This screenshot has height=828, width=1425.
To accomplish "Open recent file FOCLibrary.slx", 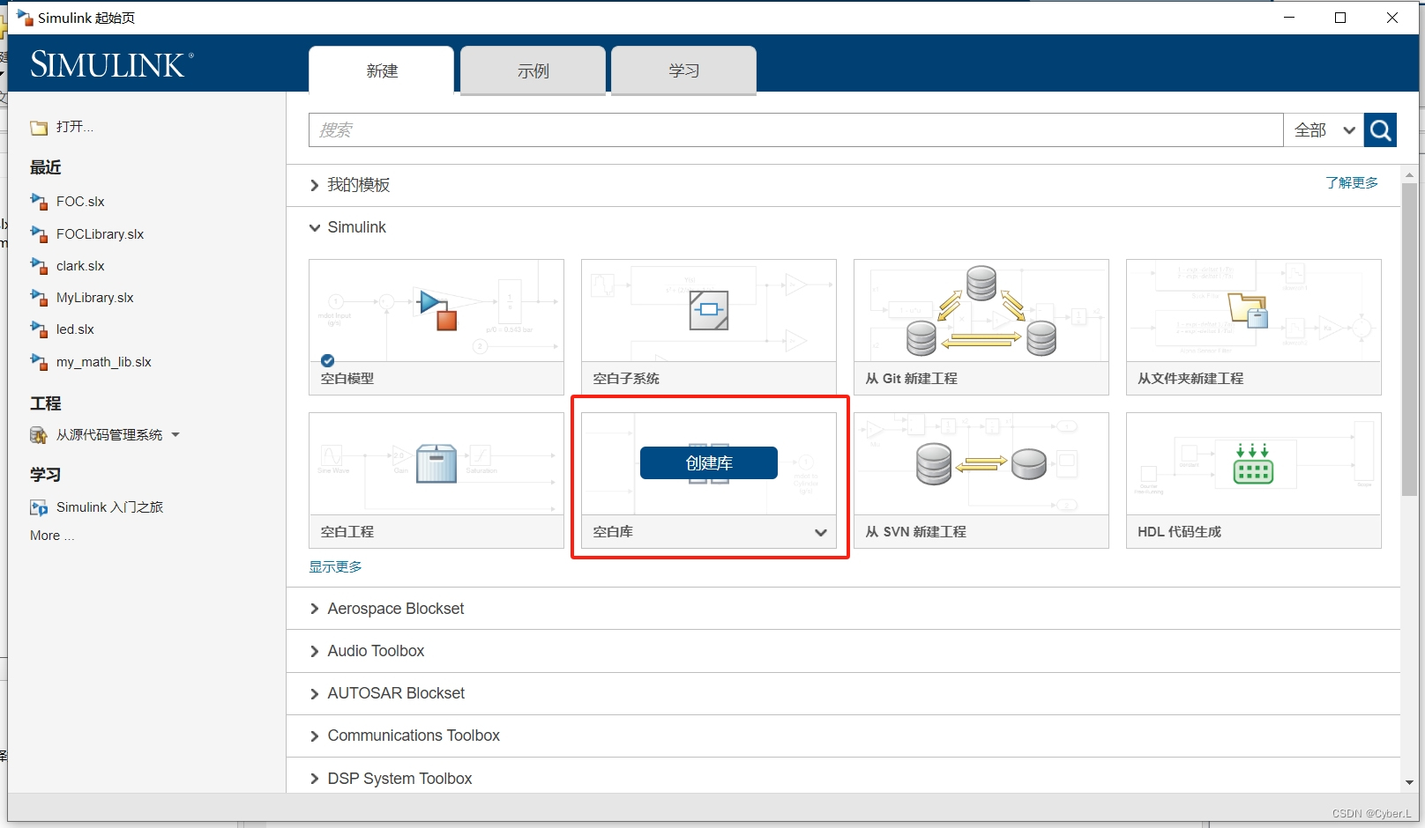I will [x=100, y=234].
